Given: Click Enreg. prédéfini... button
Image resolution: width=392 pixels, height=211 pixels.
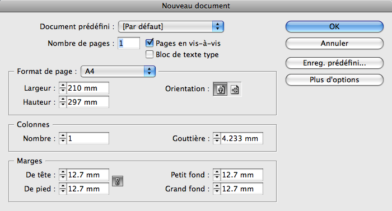Looking at the screenshot, I should [334, 63].
